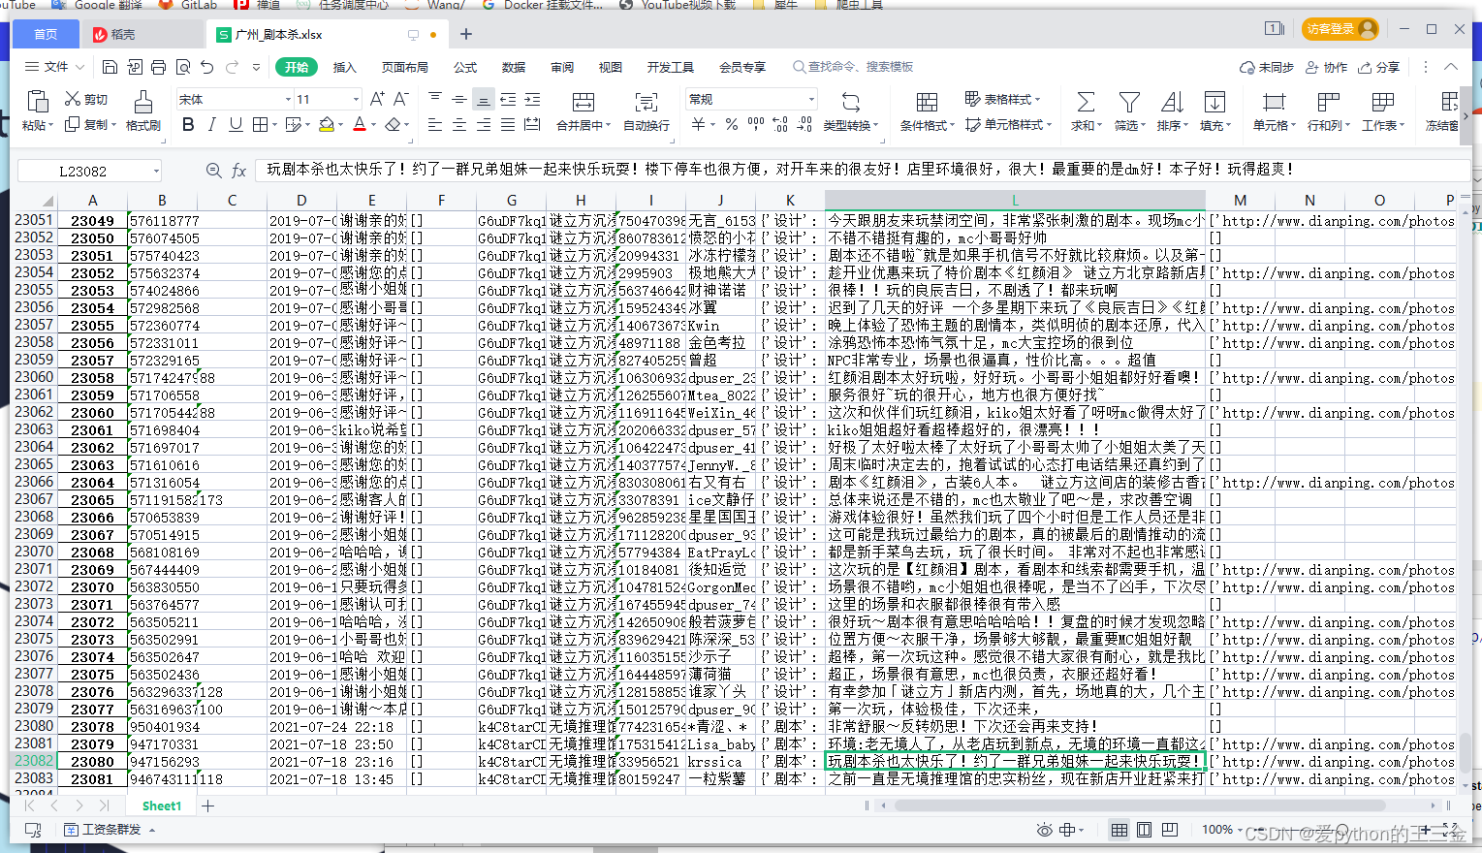1482x853 pixels.
Task: Click distributed alignment icon
Action: coord(532,124)
